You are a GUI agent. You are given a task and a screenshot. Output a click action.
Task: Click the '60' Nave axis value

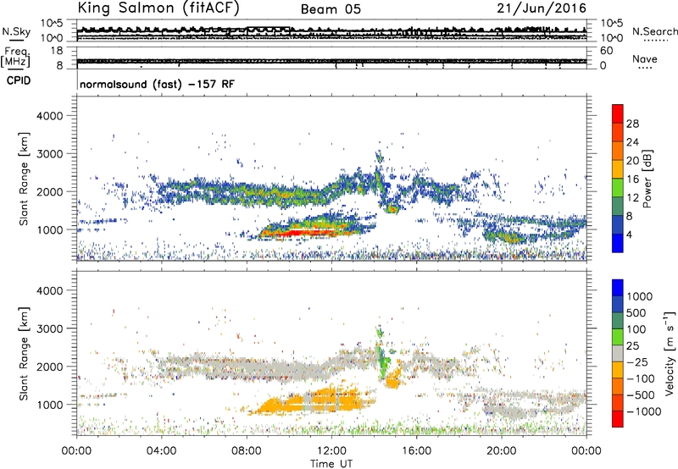pyautogui.click(x=606, y=51)
